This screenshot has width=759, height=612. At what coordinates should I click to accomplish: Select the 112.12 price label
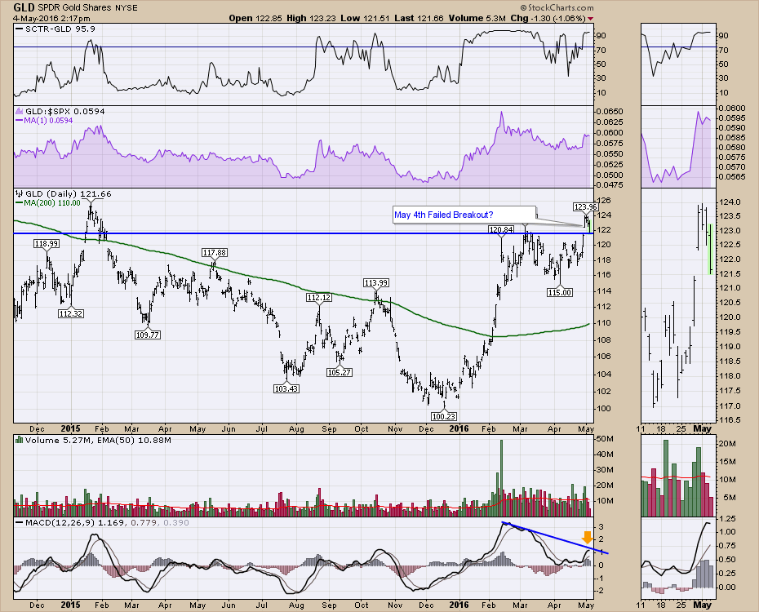tap(319, 298)
